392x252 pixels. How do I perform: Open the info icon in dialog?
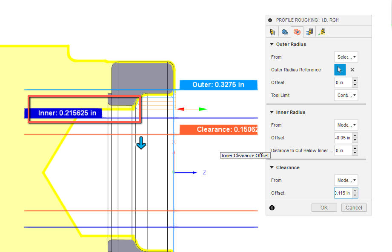click(x=272, y=208)
